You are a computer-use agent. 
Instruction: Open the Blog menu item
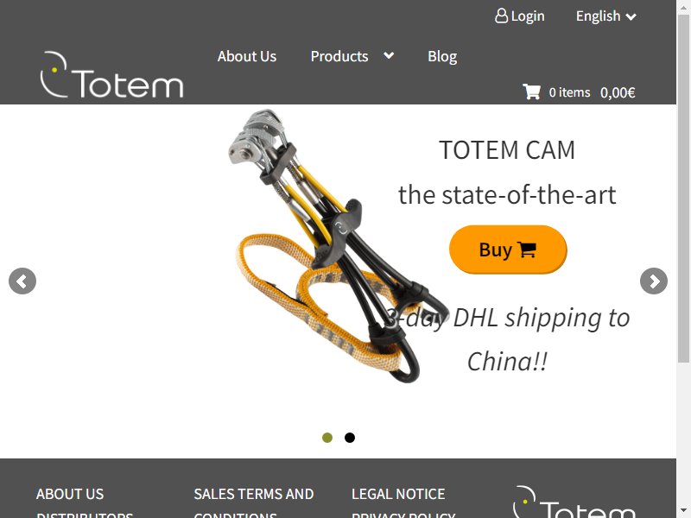(442, 56)
